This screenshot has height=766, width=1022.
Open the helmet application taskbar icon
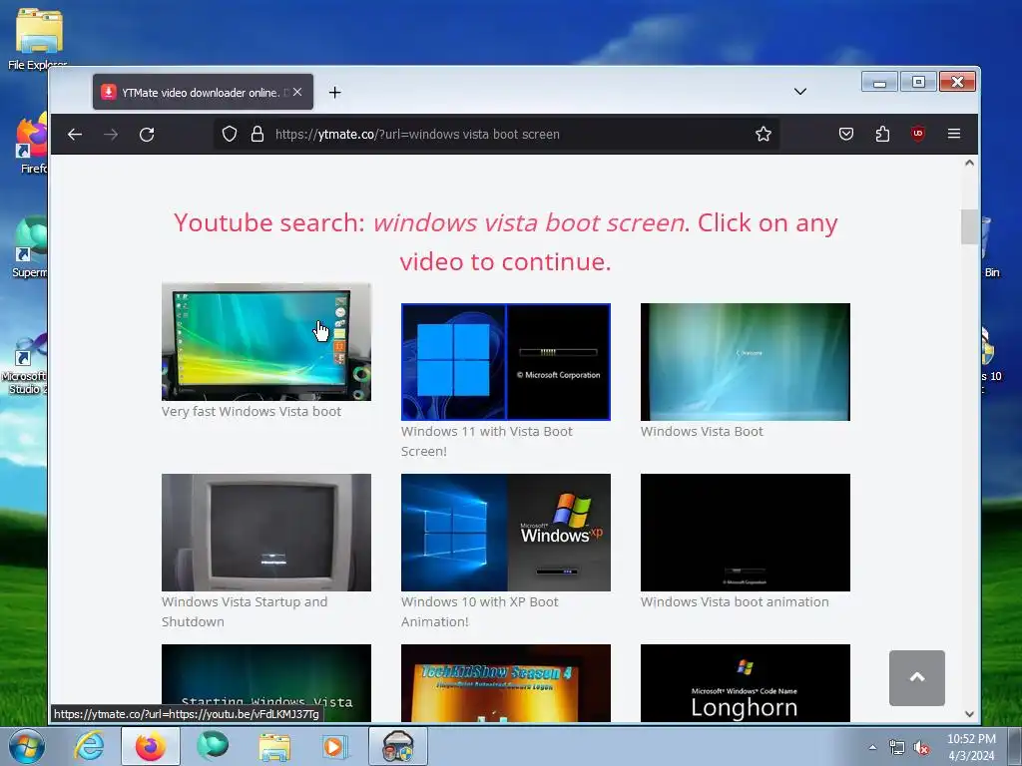(397, 746)
